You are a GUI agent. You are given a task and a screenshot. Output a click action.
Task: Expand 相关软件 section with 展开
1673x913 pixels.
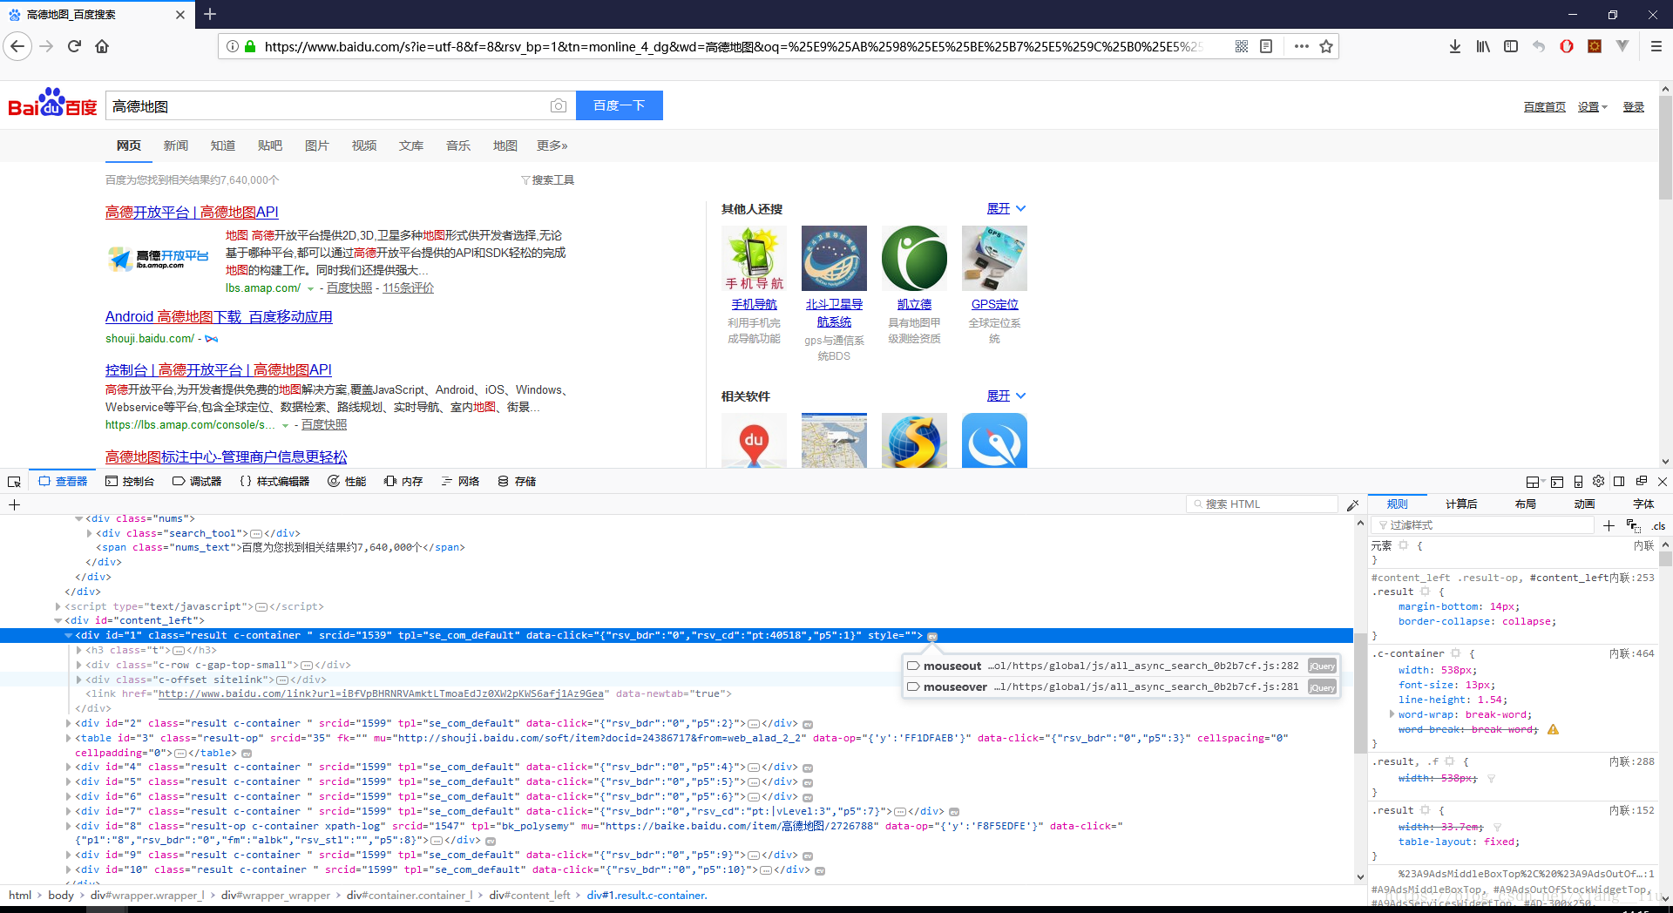[1006, 396]
